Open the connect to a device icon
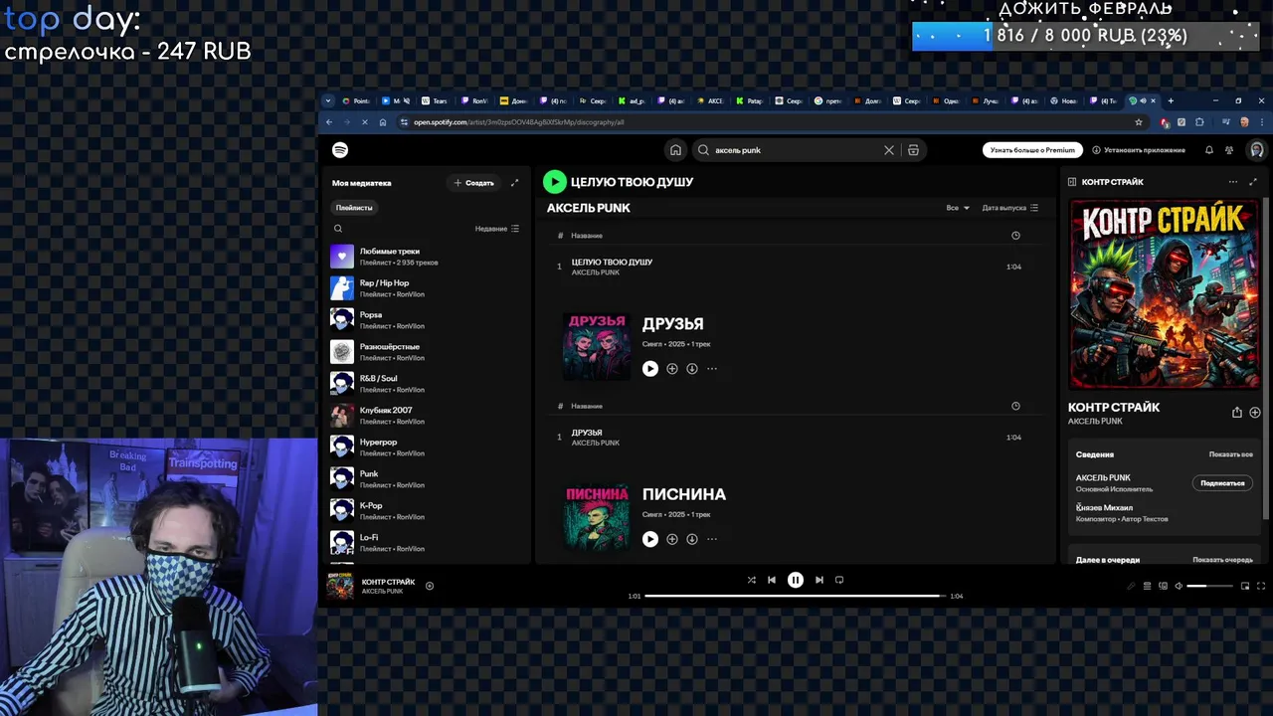 [x=1163, y=586]
